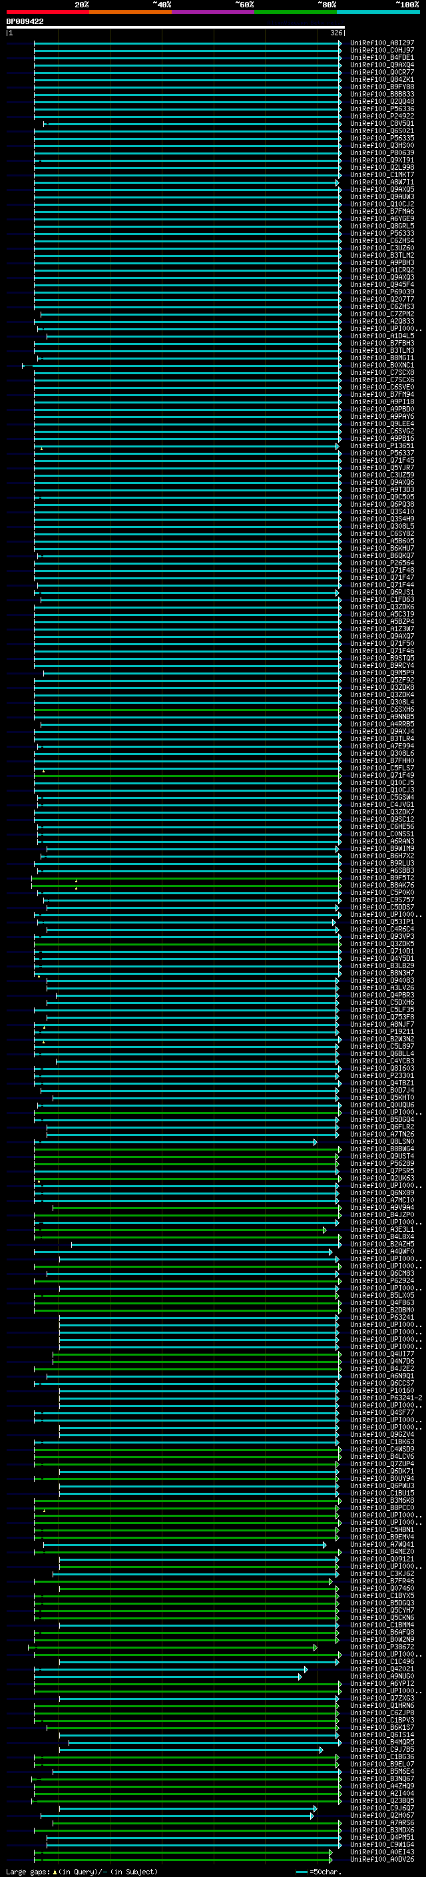Open hit UniRef100_C3UZ60

pyautogui.click(x=382, y=248)
